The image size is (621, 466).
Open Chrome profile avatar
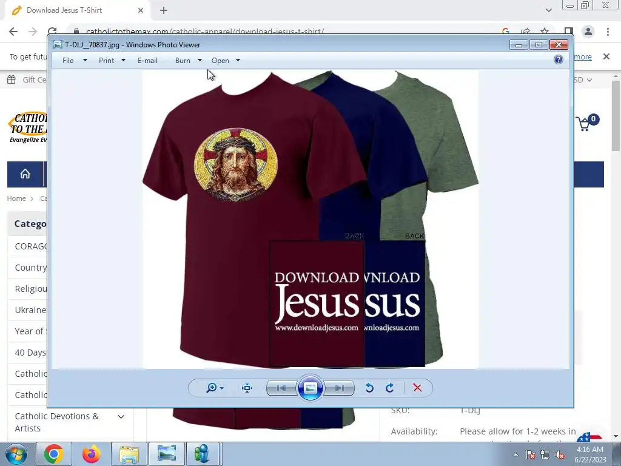click(x=588, y=32)
